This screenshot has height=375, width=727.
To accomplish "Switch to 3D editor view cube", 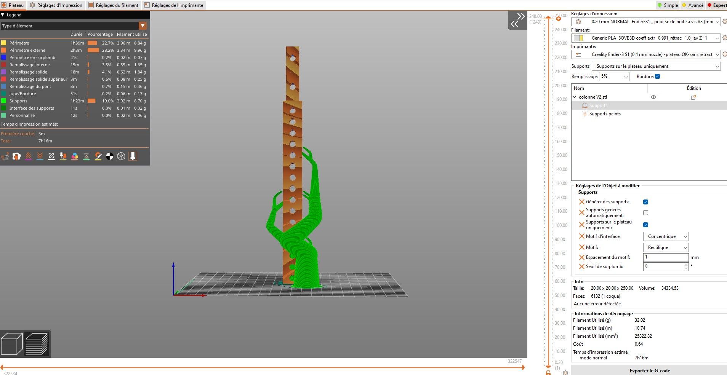I will pos(12,344).
